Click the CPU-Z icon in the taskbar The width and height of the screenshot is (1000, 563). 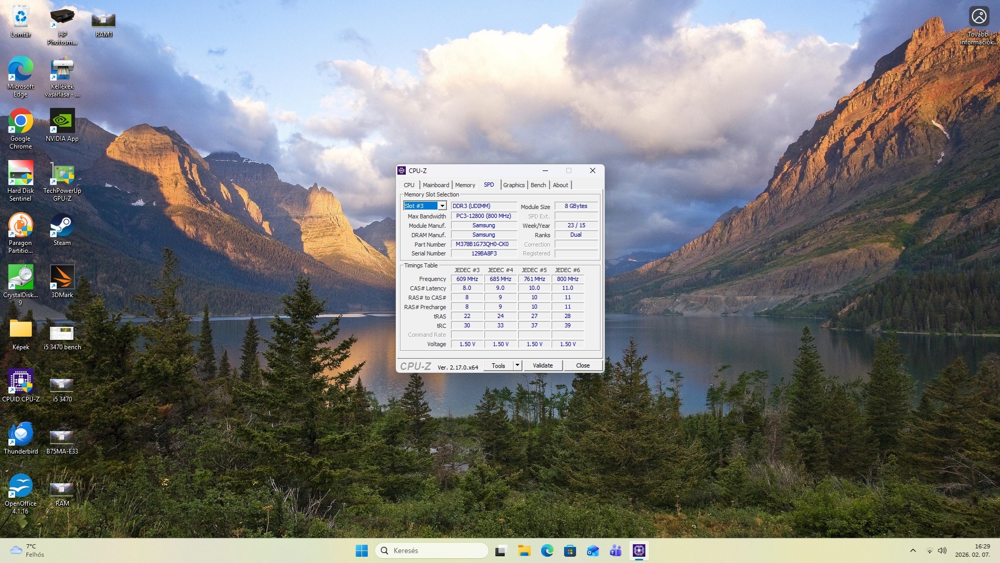639,550
